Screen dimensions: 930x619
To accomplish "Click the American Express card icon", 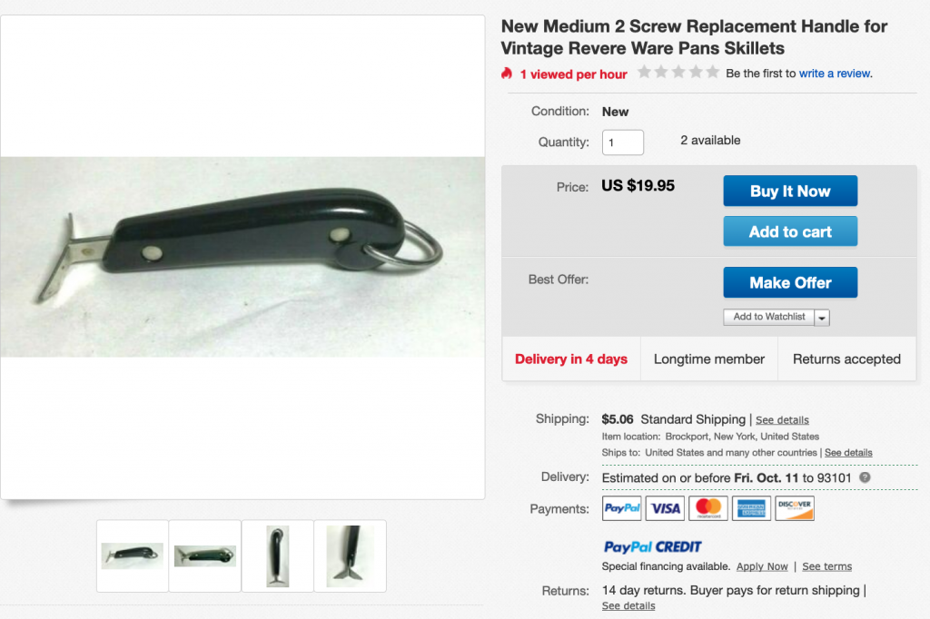I will pos(751,508).
